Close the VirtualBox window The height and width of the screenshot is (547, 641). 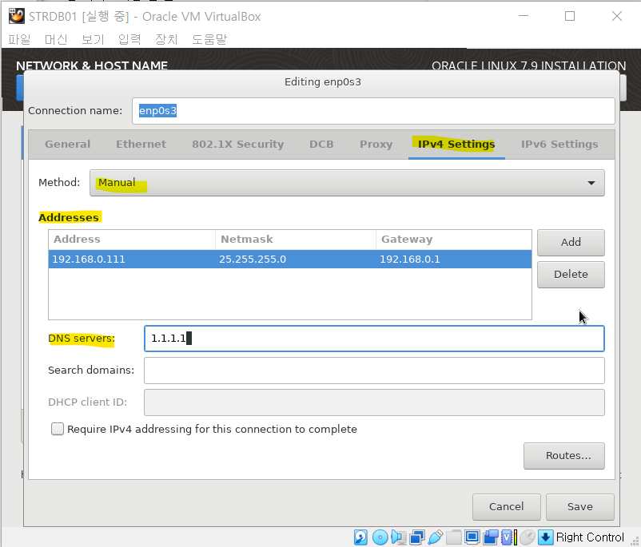tap(617, 16)
